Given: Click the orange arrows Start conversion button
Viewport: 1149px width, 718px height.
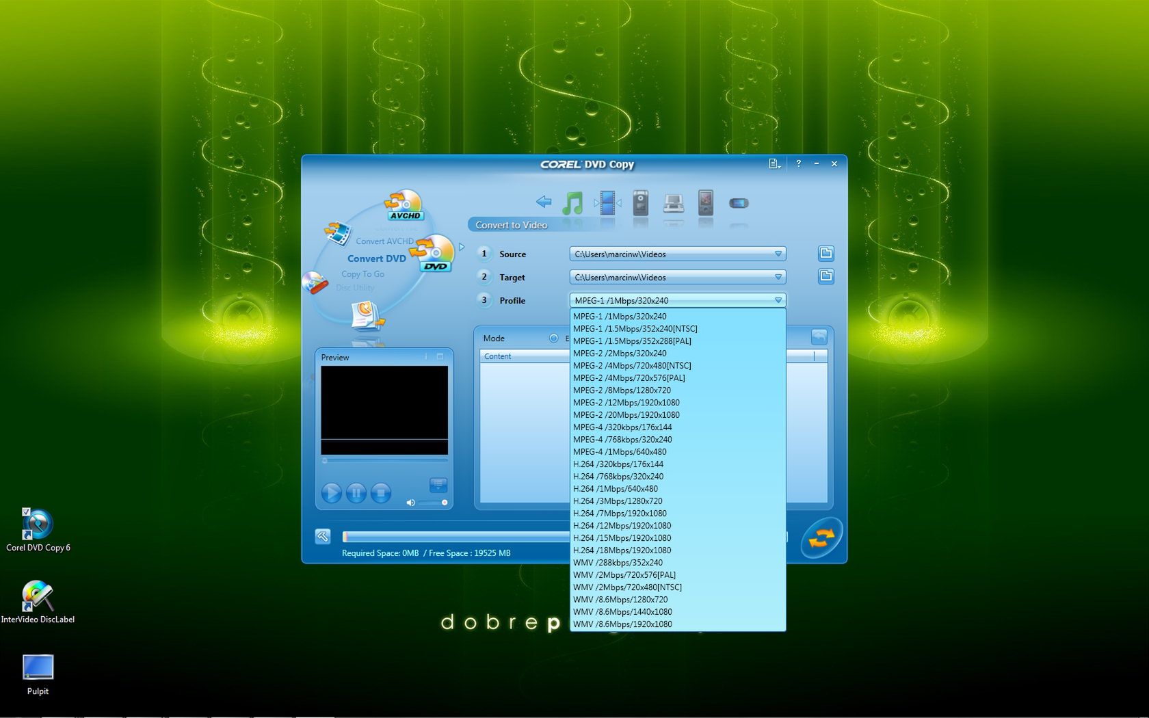Looking at the screenshot, I should point(821,538).
